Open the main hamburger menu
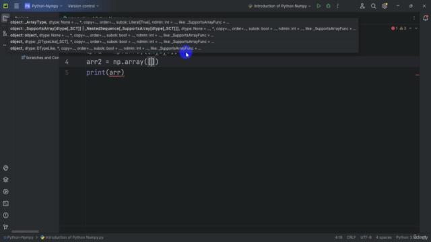The width and height of the screenshot is (431, 242). 16,6
